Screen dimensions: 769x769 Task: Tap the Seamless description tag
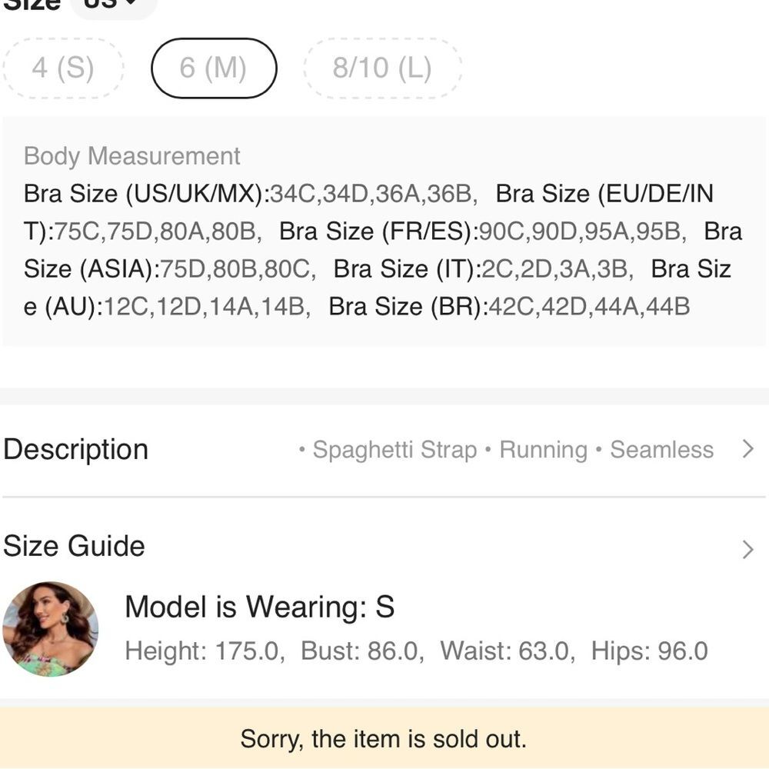pyautogui.click(x=661, y=450)
